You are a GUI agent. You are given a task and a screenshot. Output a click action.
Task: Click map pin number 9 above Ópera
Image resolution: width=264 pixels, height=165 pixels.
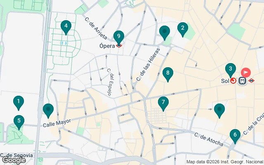coord(119,38)
